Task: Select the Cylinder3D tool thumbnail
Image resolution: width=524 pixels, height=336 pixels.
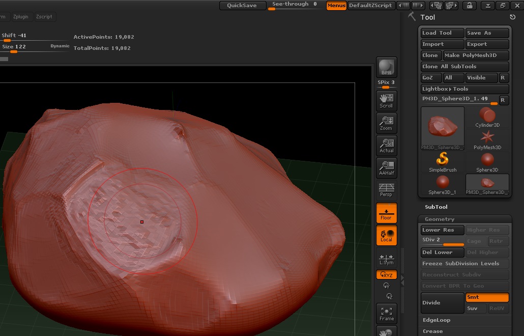Action: [487, 118]
